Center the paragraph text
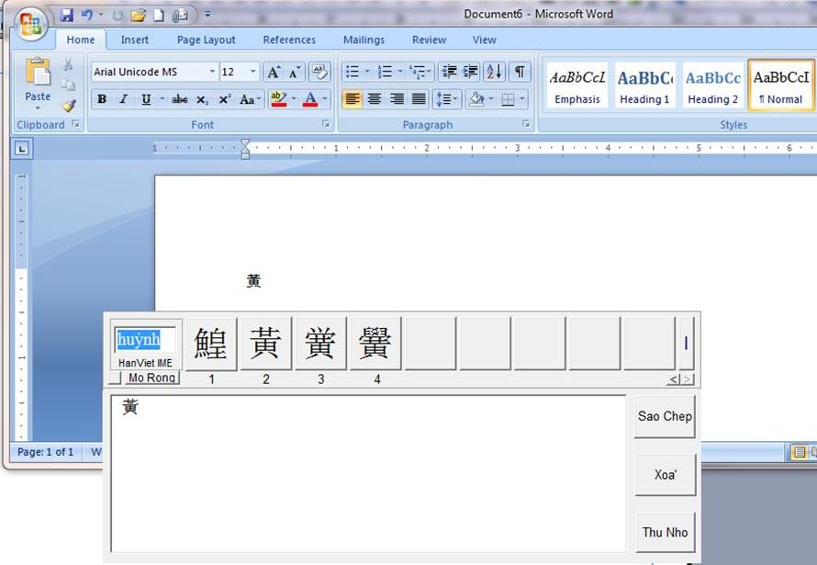Screen dimensions: 817x565 [x=375, y=98]
